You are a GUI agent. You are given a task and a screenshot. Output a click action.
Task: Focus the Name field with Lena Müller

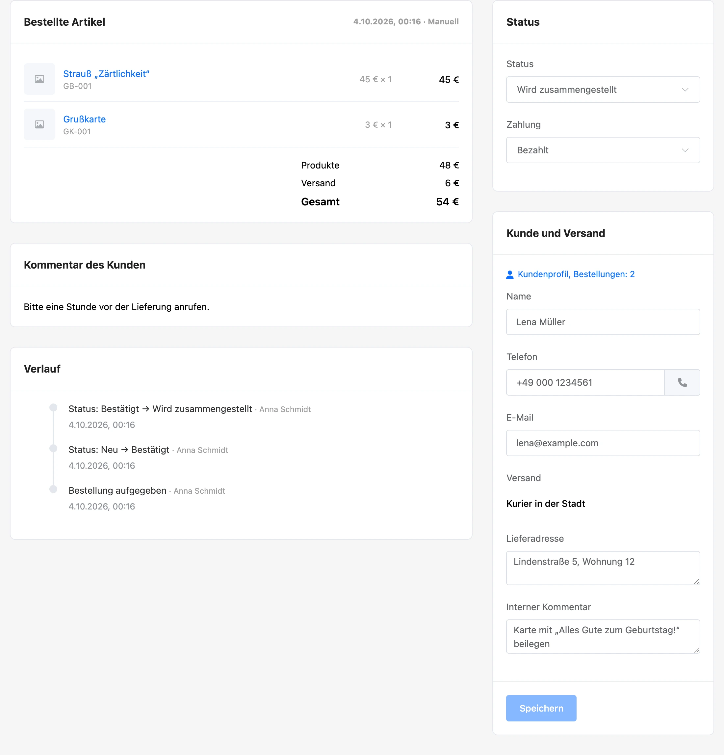603,322
